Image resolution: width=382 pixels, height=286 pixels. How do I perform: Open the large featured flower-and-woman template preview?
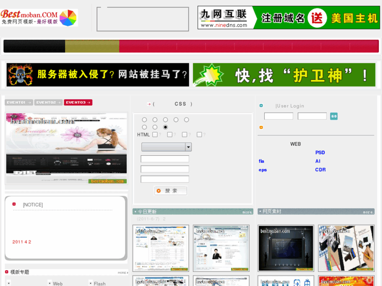(66, 148)
